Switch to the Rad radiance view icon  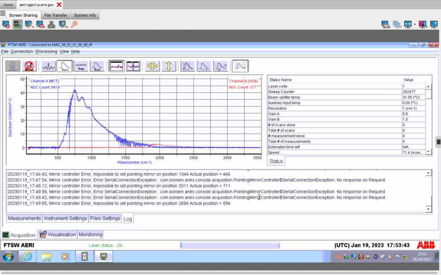pyautogui.click(x=97, y=66)
